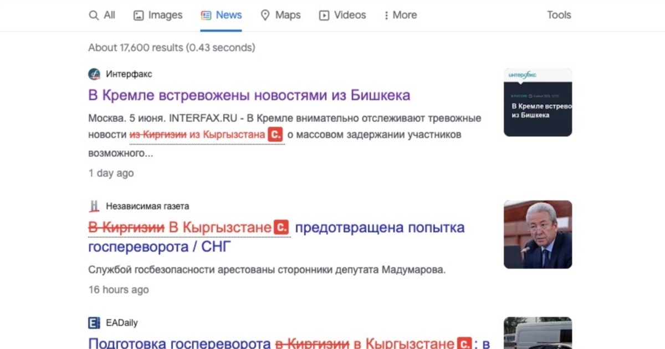Click the 1 day ago timestamp

click(111, 173)
